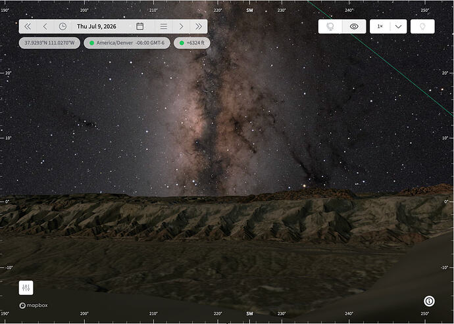The width and height of the screenshot is (454, 324).
Task: Open the sliders settings panel icon
Action: (26, 288)
